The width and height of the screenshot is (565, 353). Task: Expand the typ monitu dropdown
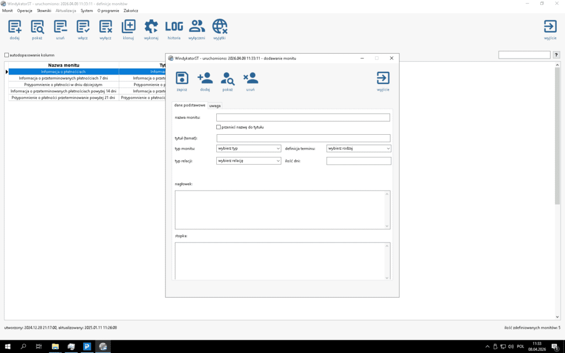click(249, 148)
